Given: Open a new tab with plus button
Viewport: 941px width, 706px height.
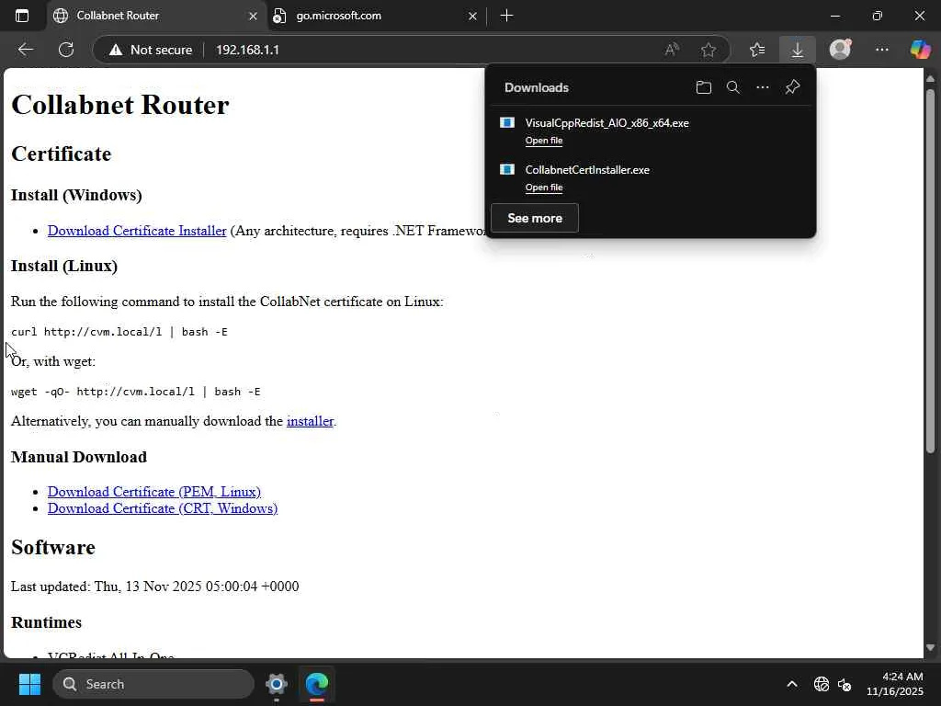Looking at the screenshot, I should pos(506,16).
